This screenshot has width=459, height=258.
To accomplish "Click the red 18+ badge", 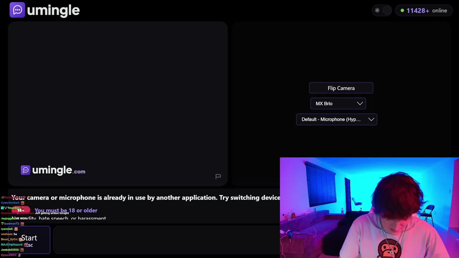I will click(21, 210).
